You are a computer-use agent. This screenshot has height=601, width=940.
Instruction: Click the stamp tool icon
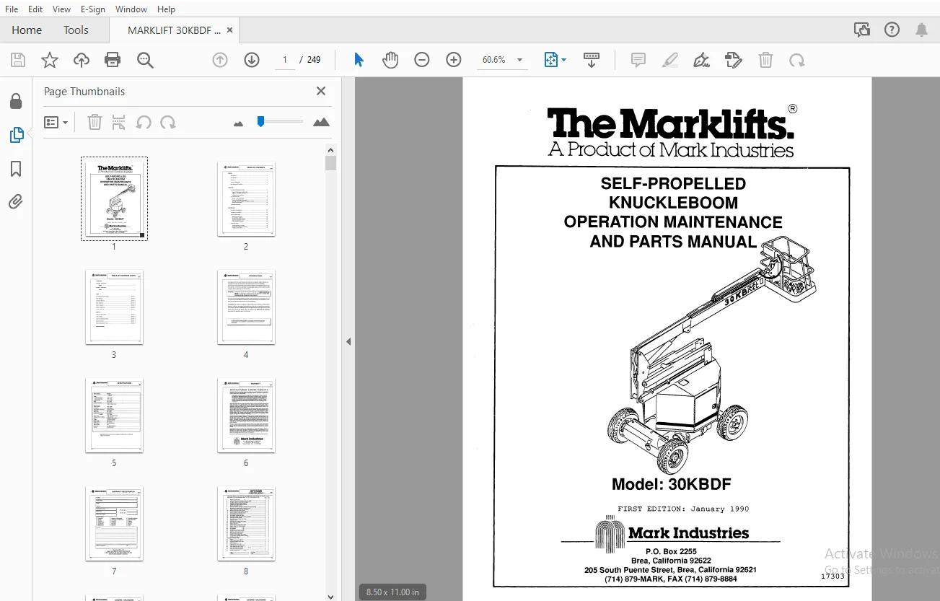point(733,60)
